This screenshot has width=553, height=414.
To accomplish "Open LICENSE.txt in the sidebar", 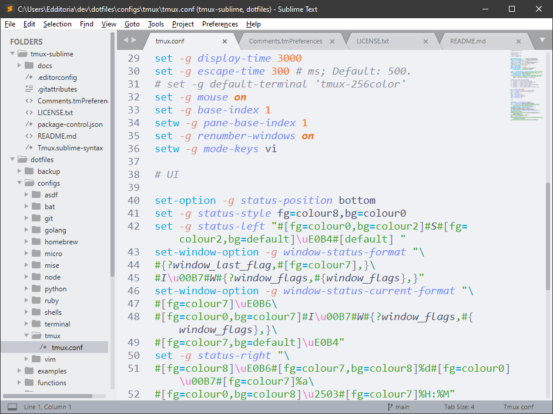I will tap(55, 113).
